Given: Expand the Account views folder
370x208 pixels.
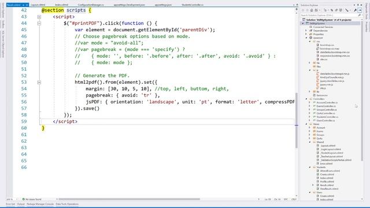Looking at the screenshot, I should 310,128.
